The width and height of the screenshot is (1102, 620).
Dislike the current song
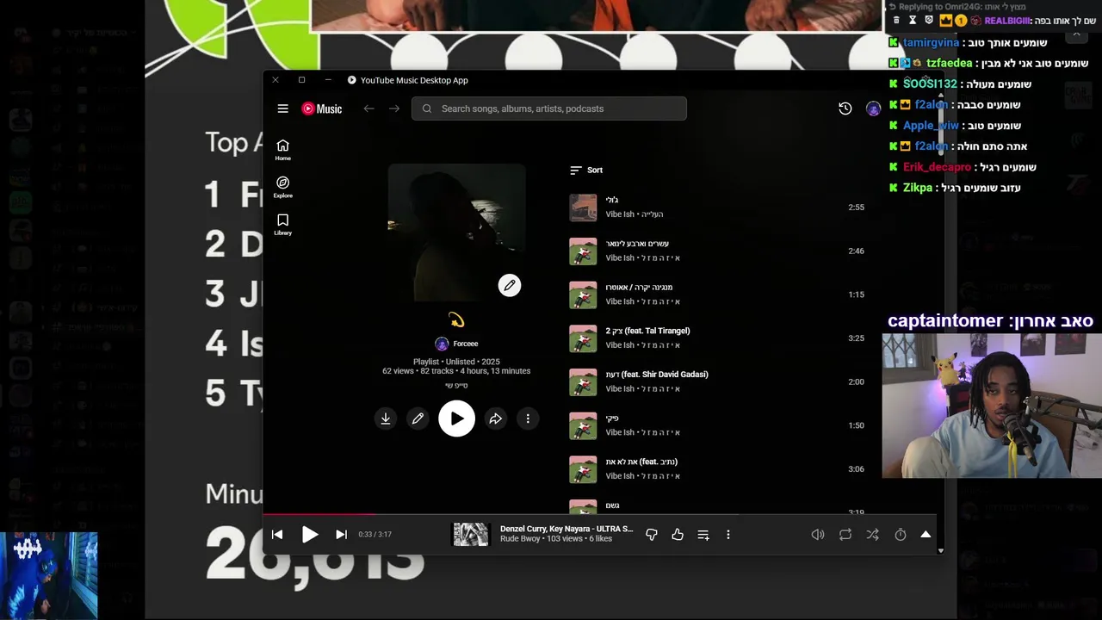tap(652, 535)
